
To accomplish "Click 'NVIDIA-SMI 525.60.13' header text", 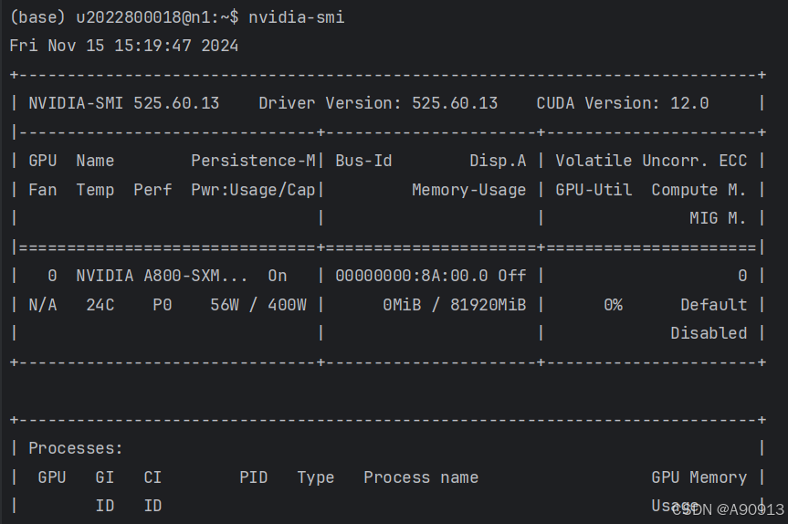I will (x=124, y=103).
